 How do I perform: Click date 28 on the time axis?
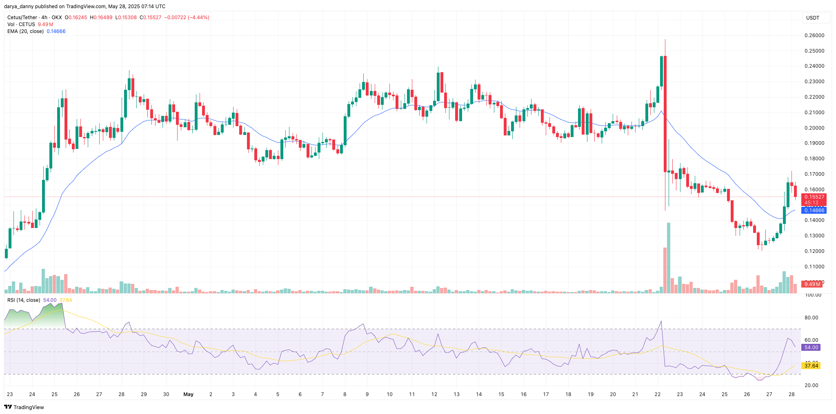point(791,394)
